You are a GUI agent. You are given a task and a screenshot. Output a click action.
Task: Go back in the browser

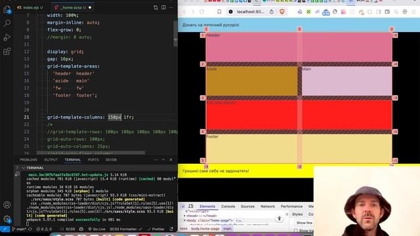click(x=184, y=12)
